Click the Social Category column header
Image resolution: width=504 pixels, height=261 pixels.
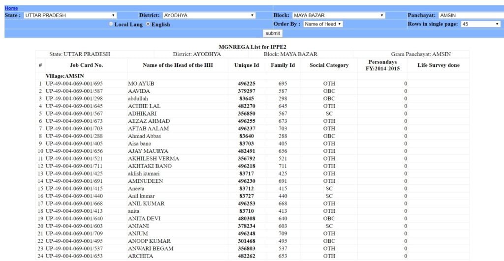tap(329, 65)
